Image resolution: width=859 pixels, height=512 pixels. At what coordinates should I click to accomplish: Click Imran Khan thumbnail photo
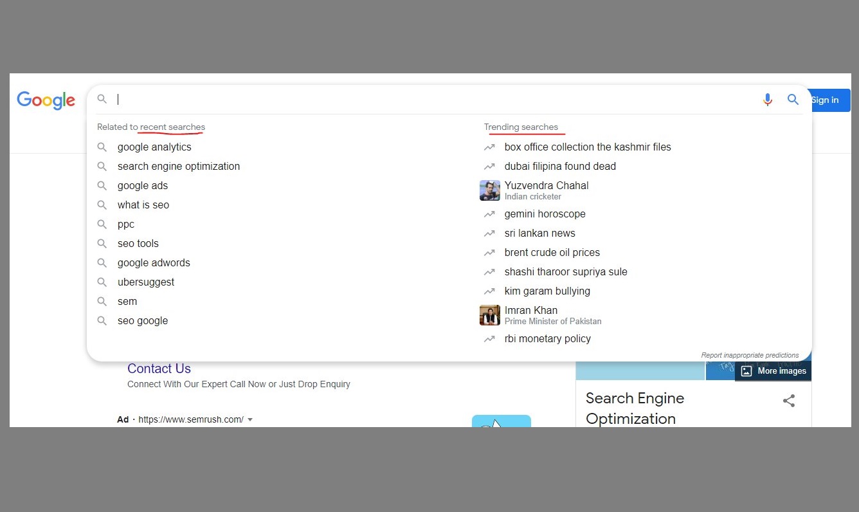pyautogui.click(x=490, y=315)
